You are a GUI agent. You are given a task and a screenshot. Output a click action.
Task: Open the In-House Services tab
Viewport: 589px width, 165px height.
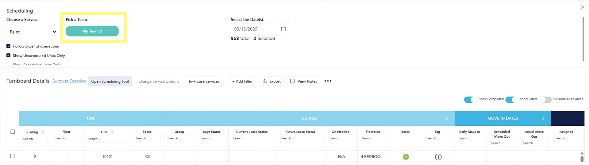coord(204,81)
